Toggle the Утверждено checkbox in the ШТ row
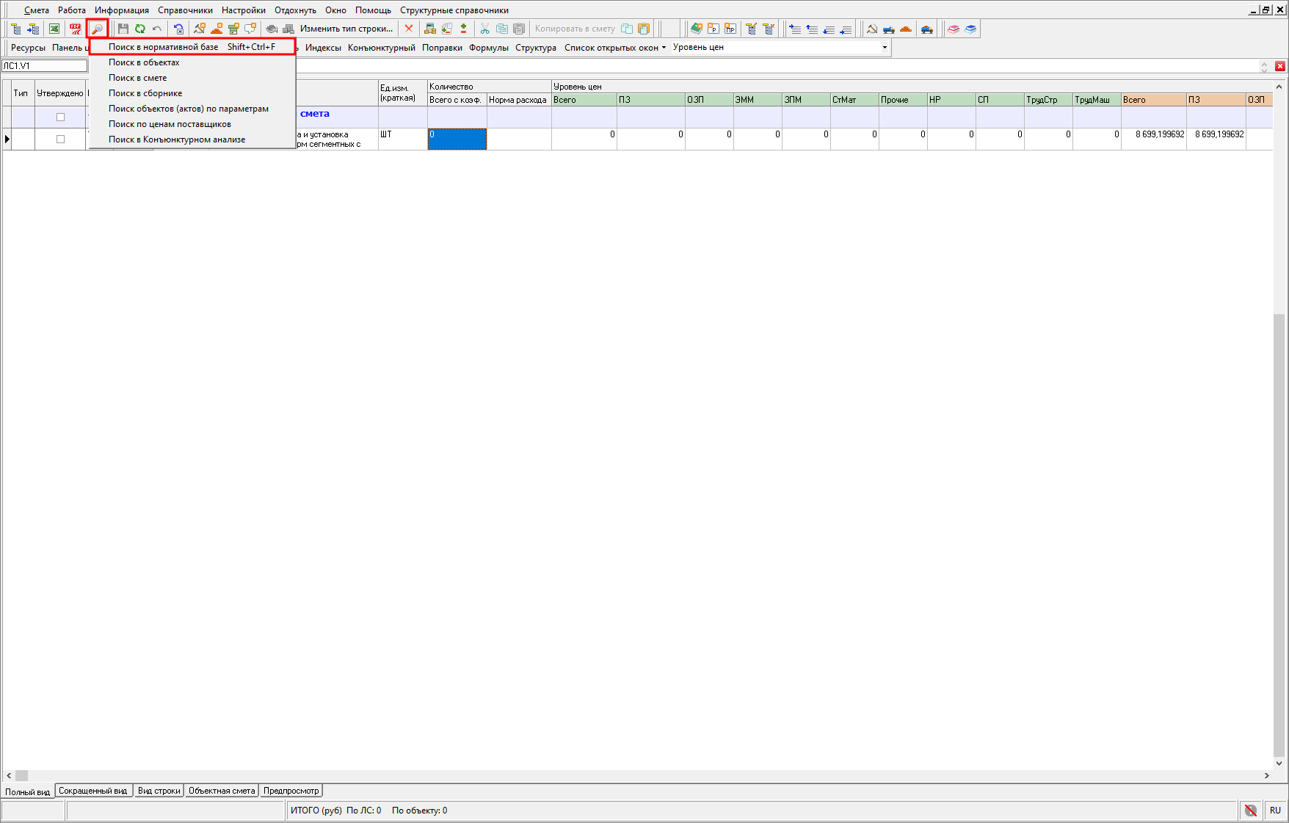 pyautogui.click(x=61, y=139)
